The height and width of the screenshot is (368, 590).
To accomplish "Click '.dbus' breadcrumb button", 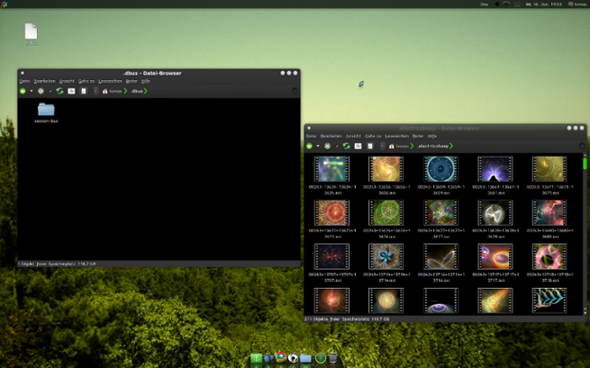I will (139, 91).
